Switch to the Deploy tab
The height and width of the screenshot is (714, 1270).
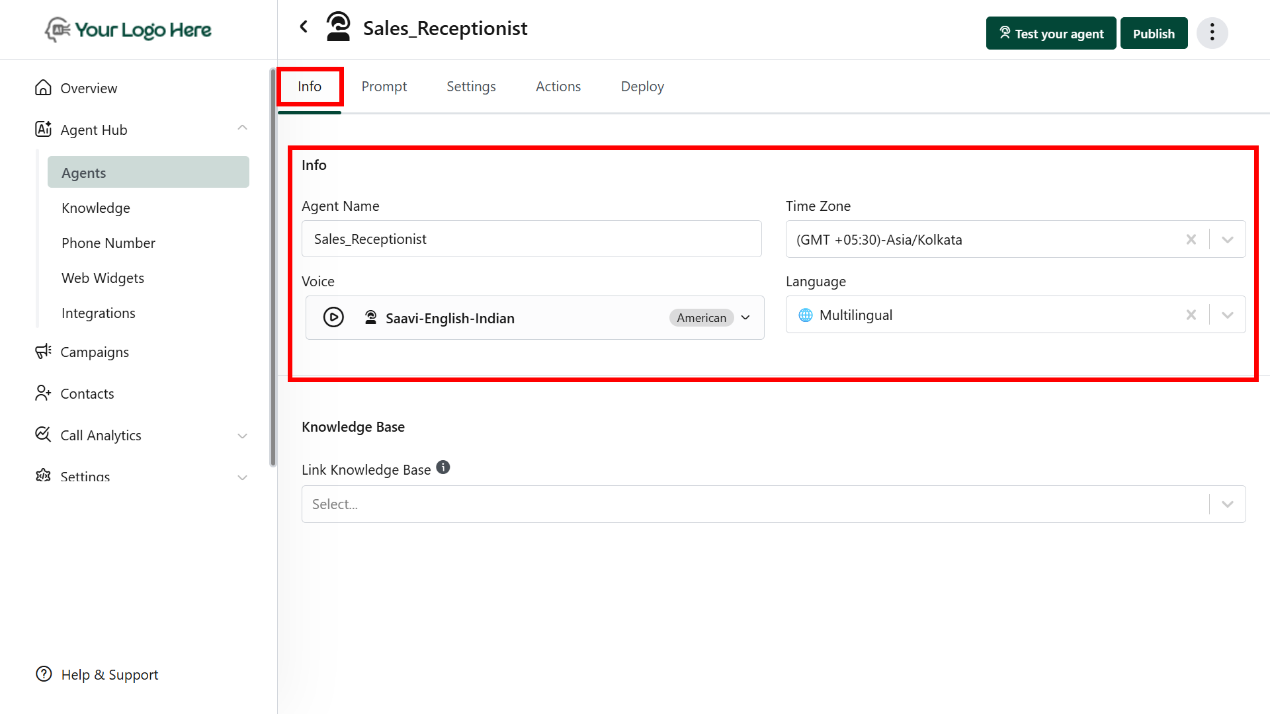pyautogui.click(x=642, y=87)
